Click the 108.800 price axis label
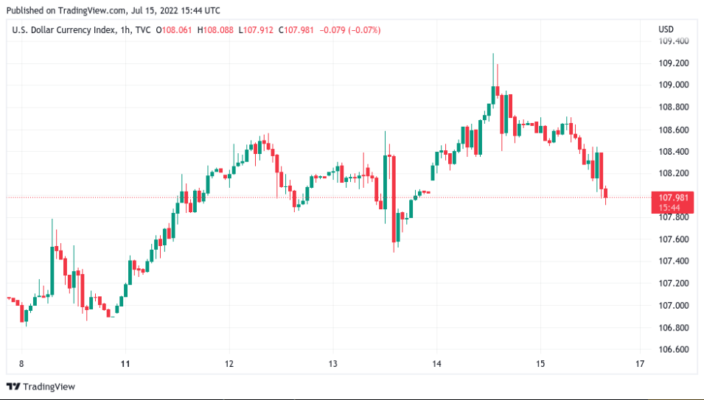This screenshot has width=704, height=400. point(674,107)
